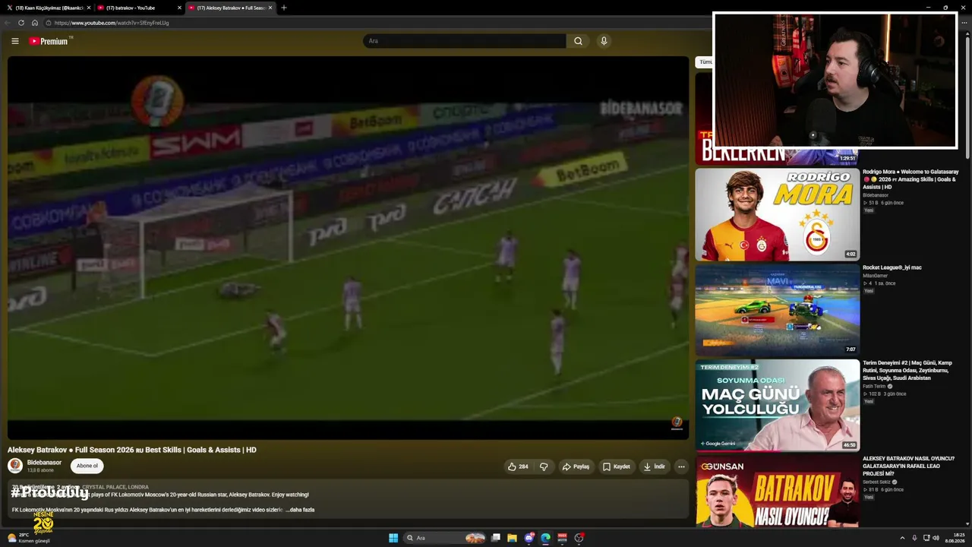Open the Serbest Sekiz channel name
The height and width of the screenshot is (547, 972).
(x=876, y=482)
